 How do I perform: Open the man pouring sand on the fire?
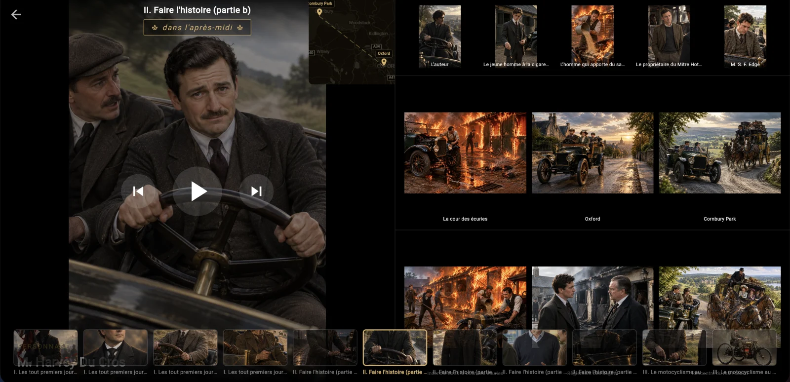click(592, 37)
